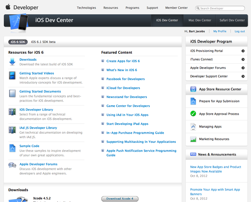Click the iOS Developer Library books icon
This screenshot has width=251, height=202.
[x=12, y=111]
